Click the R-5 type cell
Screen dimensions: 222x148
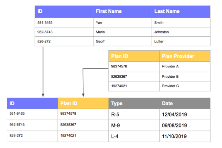(115, 114)
